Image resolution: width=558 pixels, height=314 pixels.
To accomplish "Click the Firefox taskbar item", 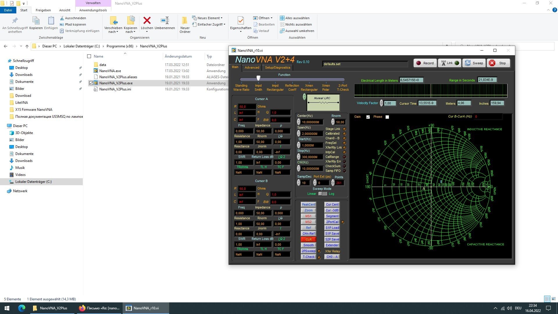I will click(99, 308).
